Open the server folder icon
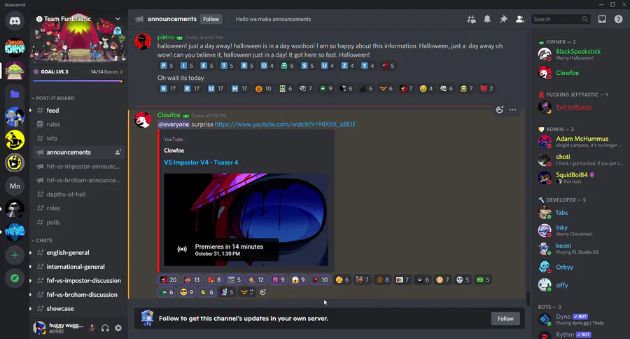The height and width of the screenshot is (339, 630). point(15,94)
